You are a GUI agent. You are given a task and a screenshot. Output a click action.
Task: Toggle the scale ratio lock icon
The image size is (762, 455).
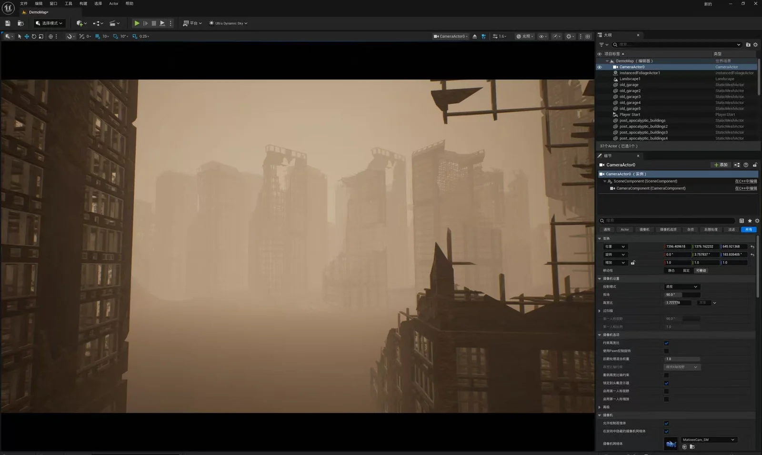click(x=633, y=263)
